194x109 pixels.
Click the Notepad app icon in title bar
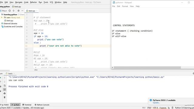[114, 2]
